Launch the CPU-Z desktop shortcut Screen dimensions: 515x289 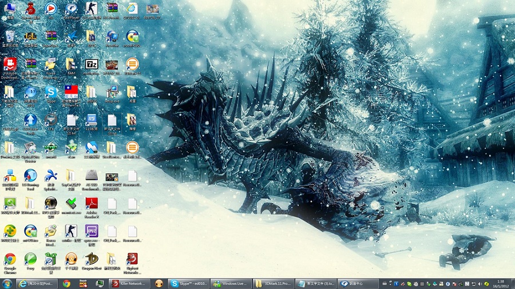[x=92, y=231]
